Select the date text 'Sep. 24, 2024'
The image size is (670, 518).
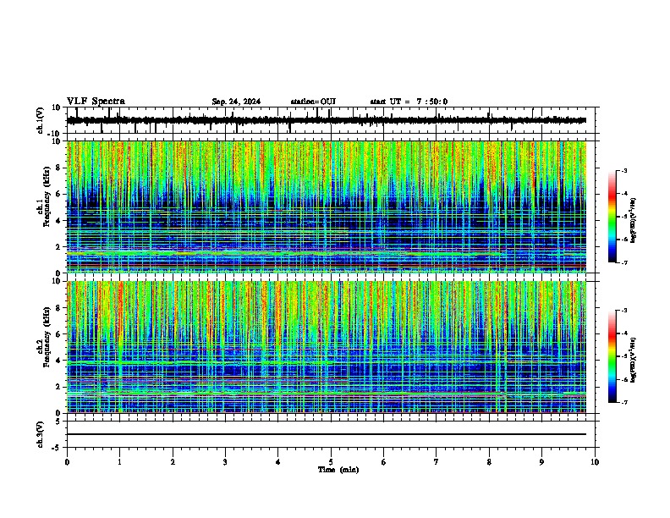236,102
